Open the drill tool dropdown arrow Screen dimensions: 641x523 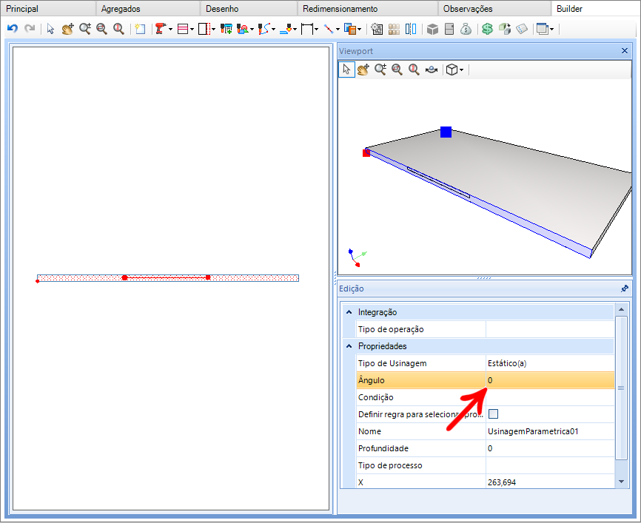click(x=170, y=29)
